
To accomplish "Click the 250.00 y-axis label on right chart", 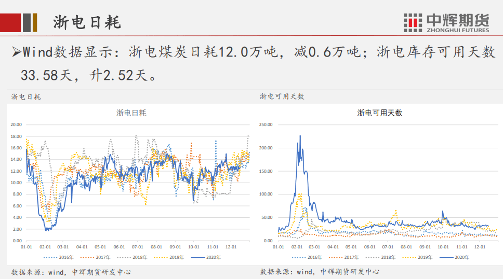I will point(266,124).
